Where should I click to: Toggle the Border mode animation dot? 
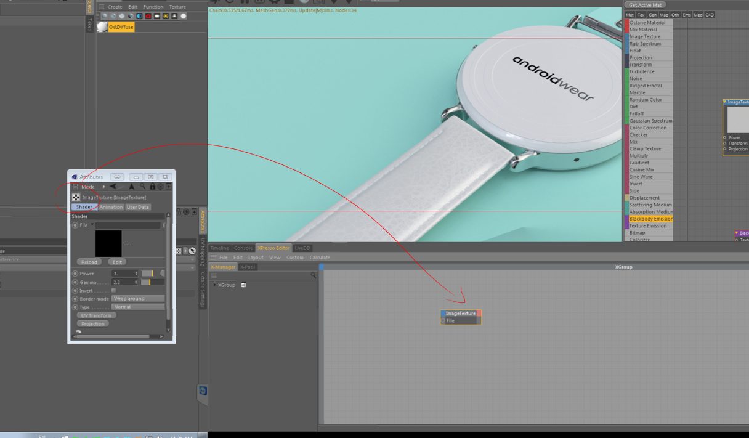click(75, 299)
